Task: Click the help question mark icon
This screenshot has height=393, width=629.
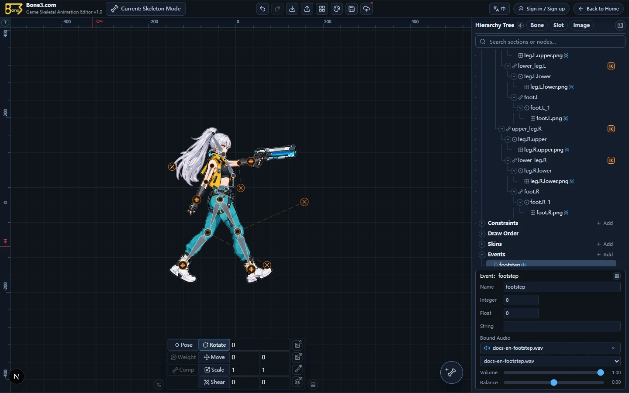Action: tap(5, 22)
